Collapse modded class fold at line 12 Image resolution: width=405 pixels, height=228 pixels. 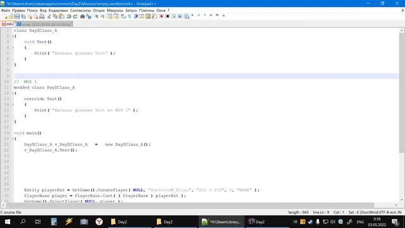pos(13,93)
